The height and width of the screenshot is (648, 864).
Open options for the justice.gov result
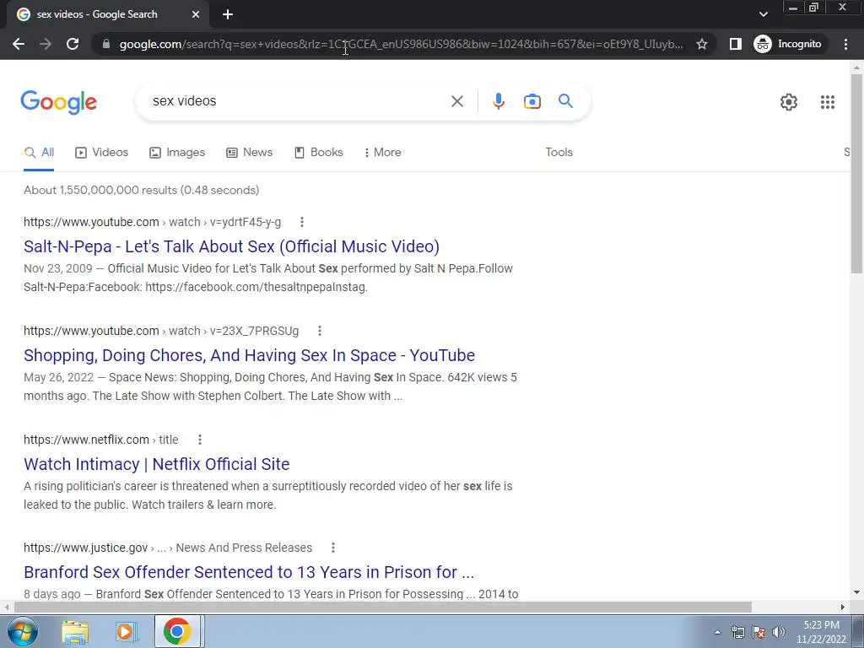coord(332,548)
